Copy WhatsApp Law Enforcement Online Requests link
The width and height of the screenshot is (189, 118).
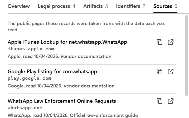coord(159,101)
